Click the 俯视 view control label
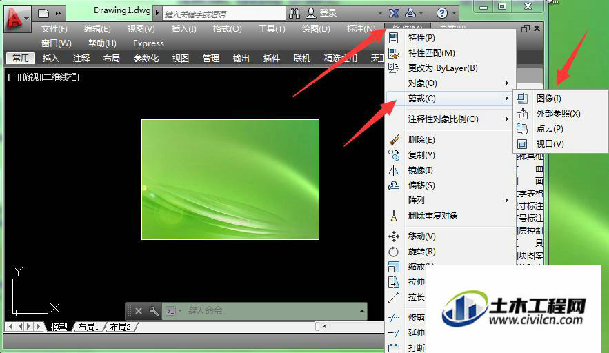This screenshot has width=609, height=353. pyautogui.click(x=29, y=77)
